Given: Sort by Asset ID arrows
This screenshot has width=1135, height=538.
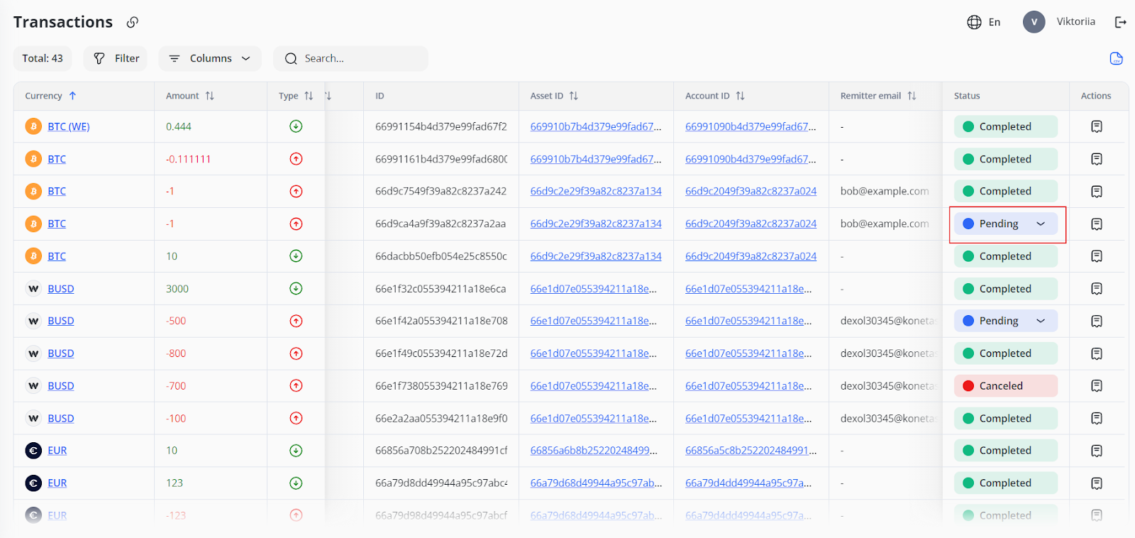Looking at the screenshot, I should [573, 96].
